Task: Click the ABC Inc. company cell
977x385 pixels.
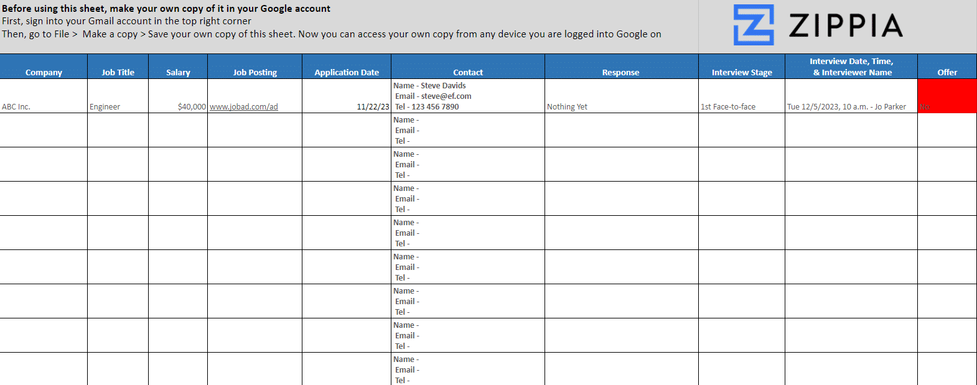Action: click(x=44, y=96)
